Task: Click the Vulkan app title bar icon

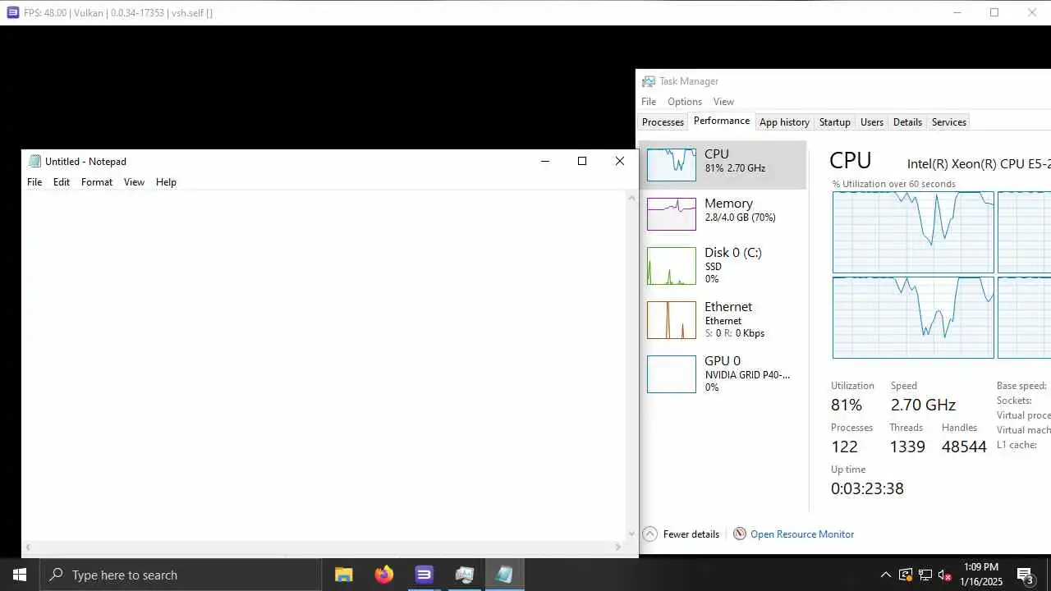Action: click(x=12, y=12)
